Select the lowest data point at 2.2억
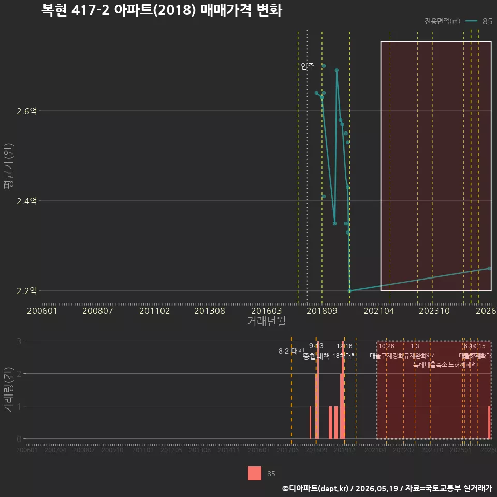 pos(349,290)
